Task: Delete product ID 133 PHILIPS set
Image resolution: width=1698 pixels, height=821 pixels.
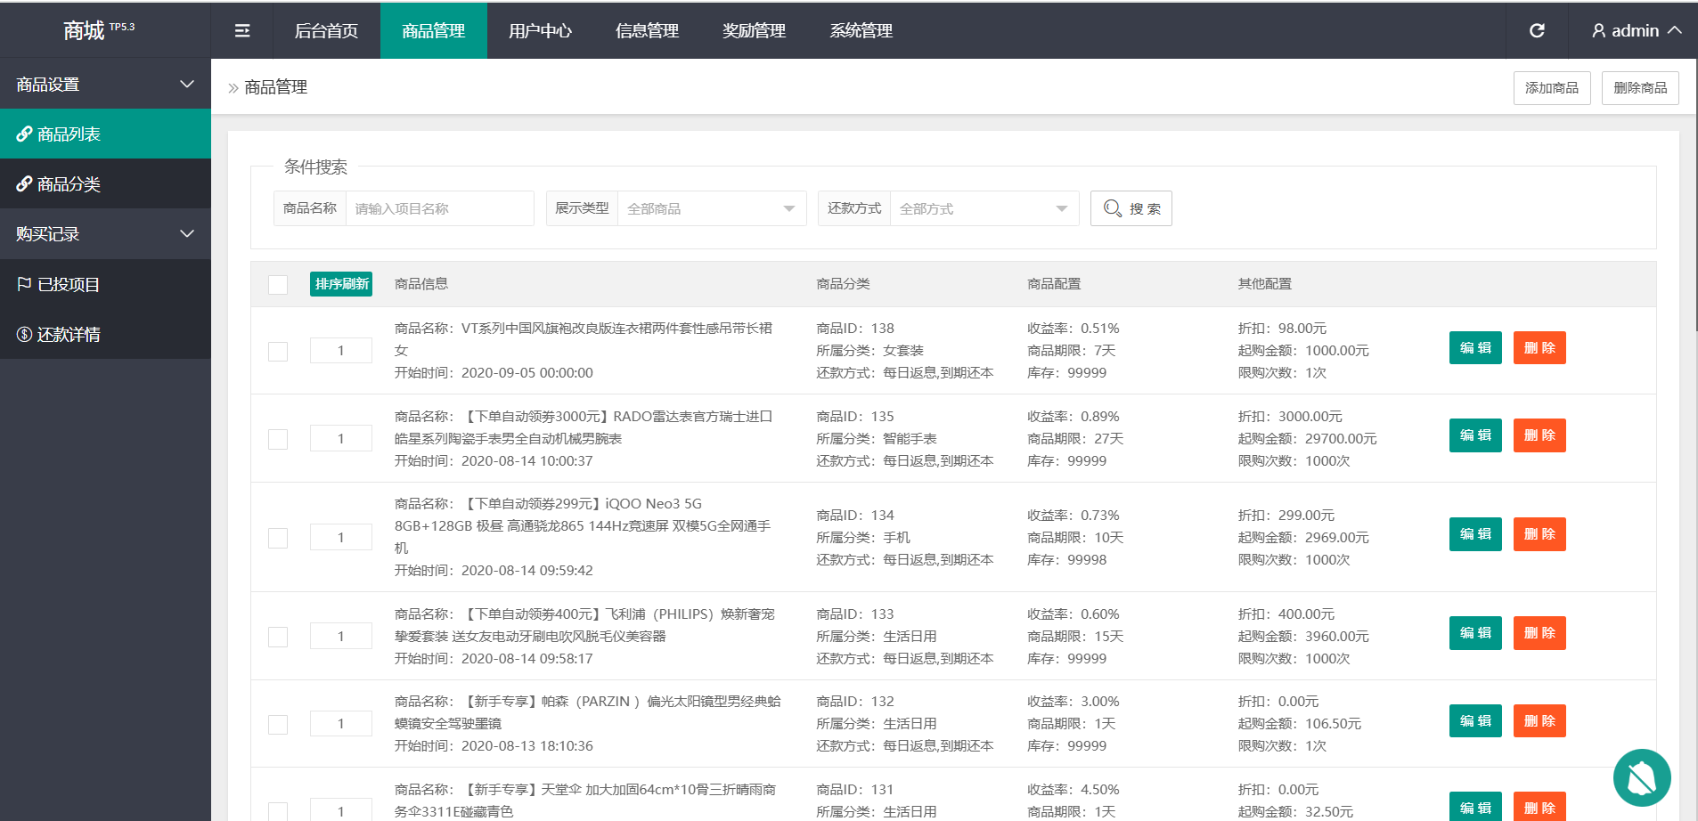Action: tap(1539, 633)
